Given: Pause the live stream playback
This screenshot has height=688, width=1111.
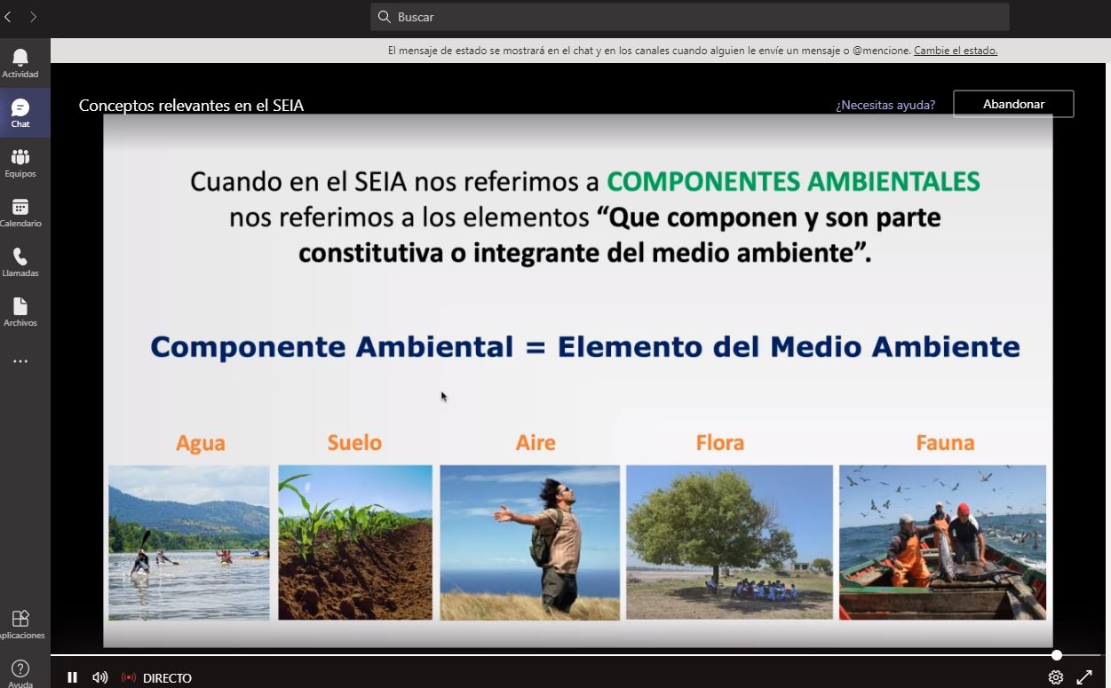Looking at the screenshot, I should pos(72,677).
